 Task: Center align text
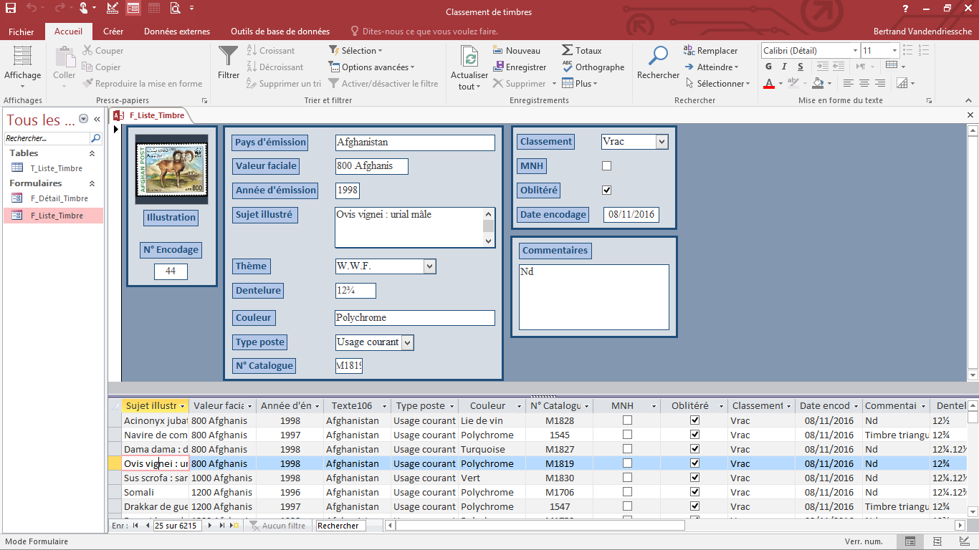(864, 84)
